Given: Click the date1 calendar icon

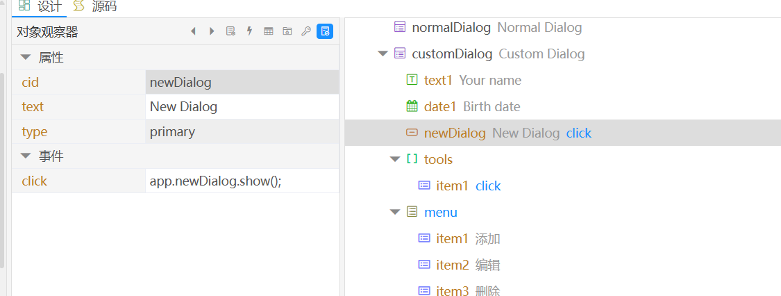Looking at the screenshot, I should click(x=412, y=106).
